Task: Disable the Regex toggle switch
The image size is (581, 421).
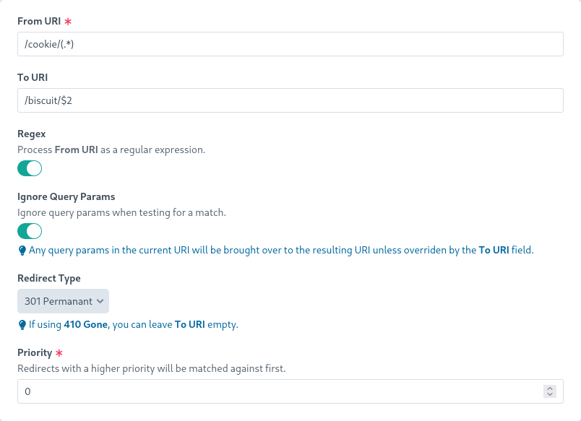Action: 30,168
